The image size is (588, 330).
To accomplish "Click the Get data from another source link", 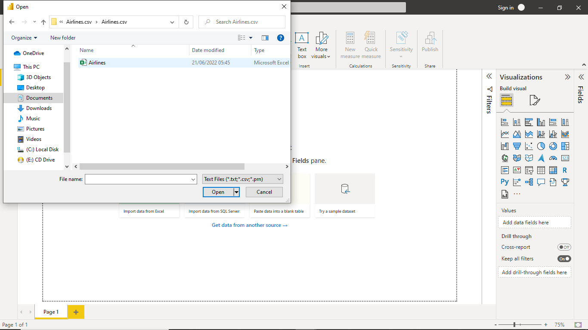I will (250, 225).
